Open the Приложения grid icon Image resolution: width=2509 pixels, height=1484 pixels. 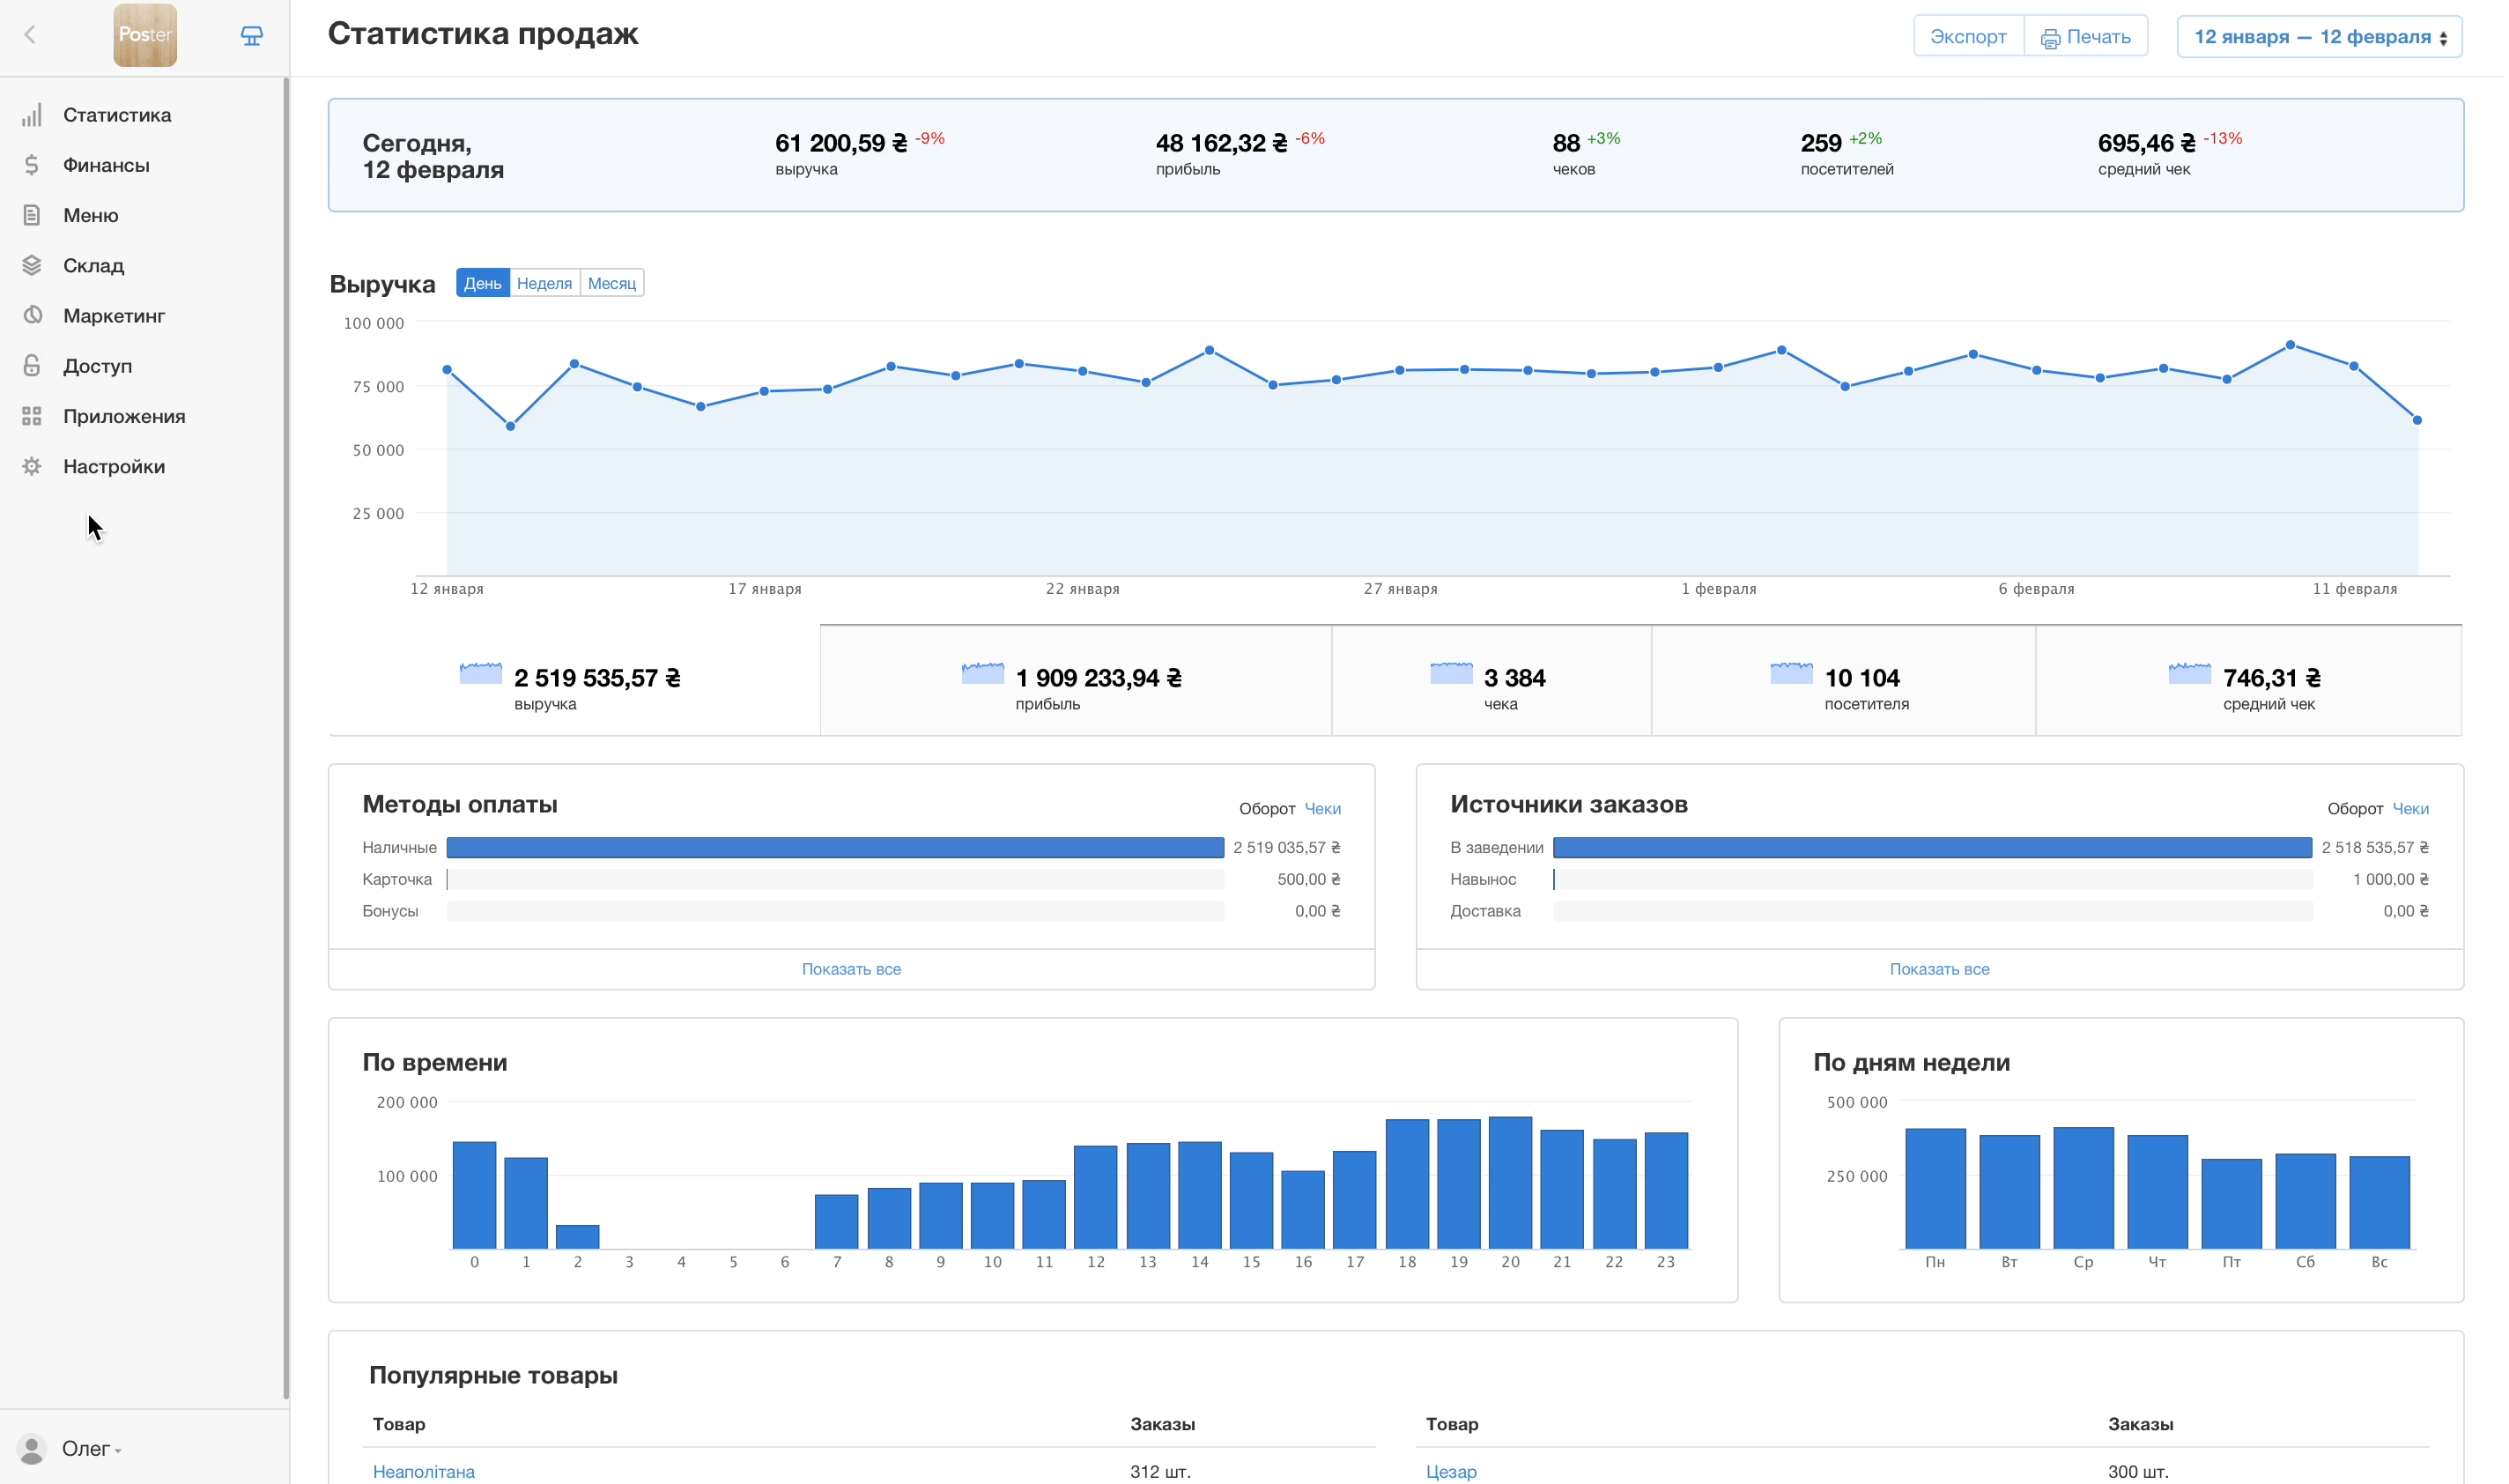coord(32,416)
